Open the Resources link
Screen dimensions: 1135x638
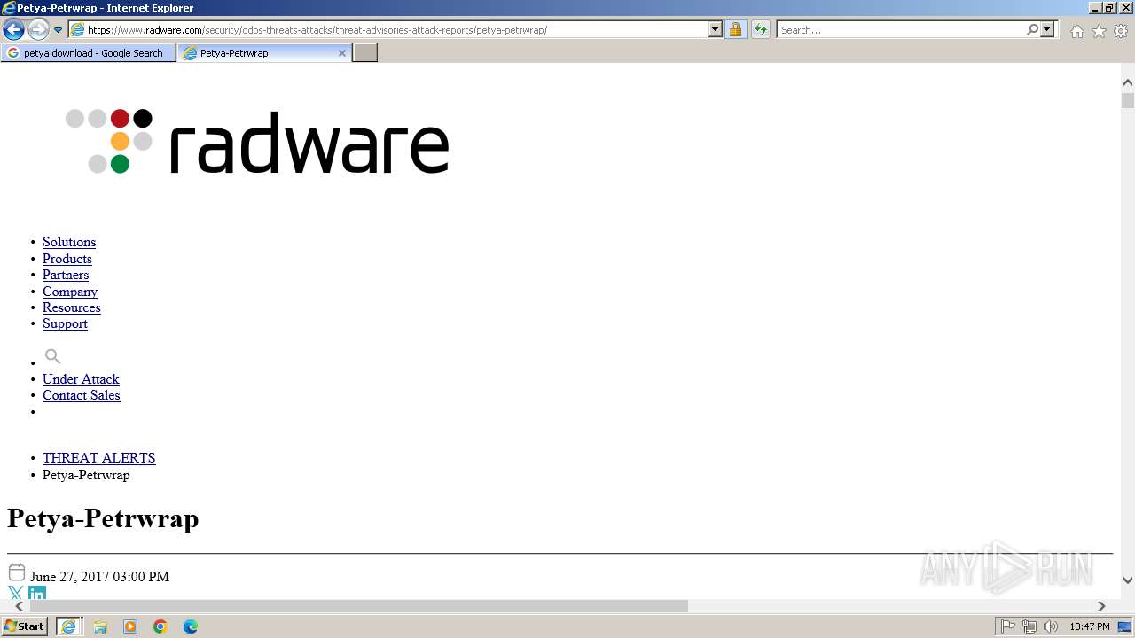(72, 307)
